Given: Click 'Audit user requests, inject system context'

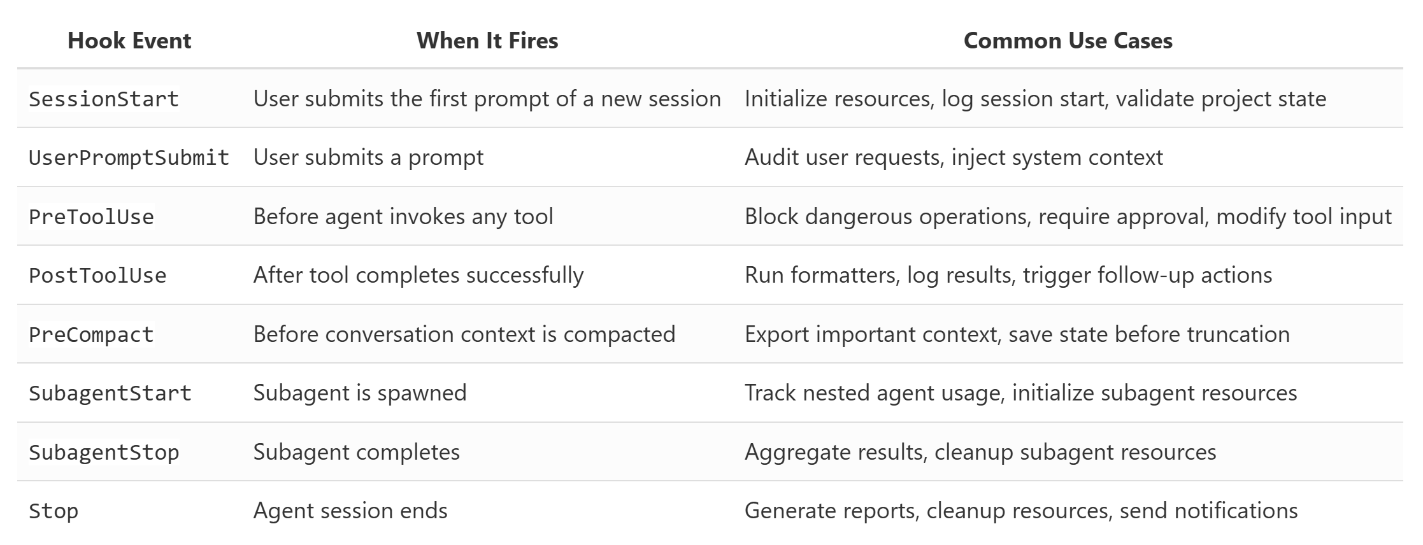Looking at the screenshot, I should 954,157.
